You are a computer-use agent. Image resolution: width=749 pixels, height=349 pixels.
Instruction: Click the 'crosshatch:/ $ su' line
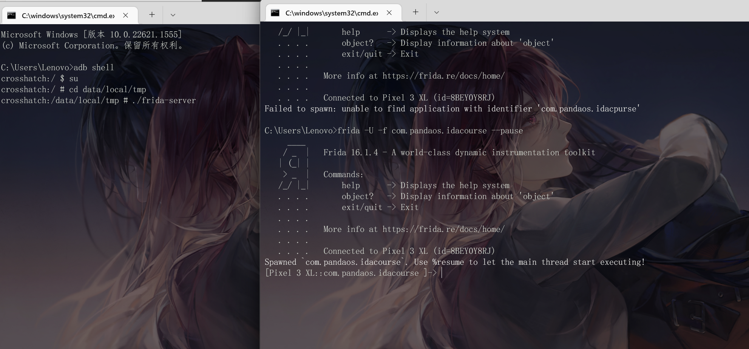pyautogui.click(x=39, y=79)
